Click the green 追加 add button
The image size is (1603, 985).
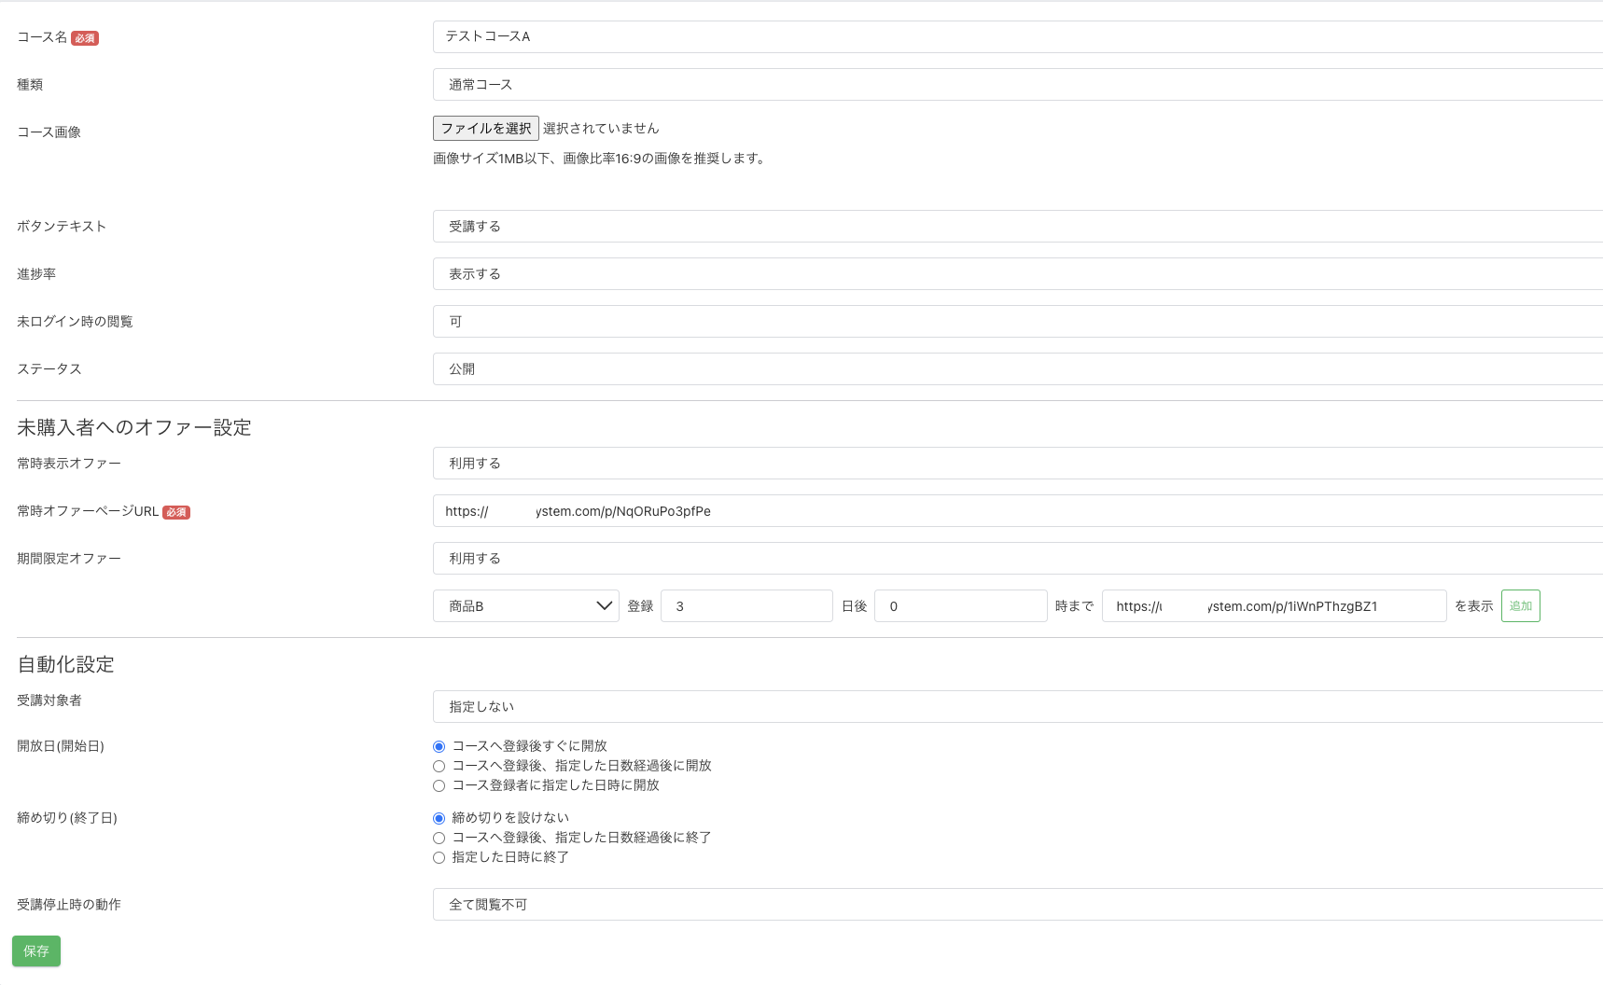[x=1520, y=605]
